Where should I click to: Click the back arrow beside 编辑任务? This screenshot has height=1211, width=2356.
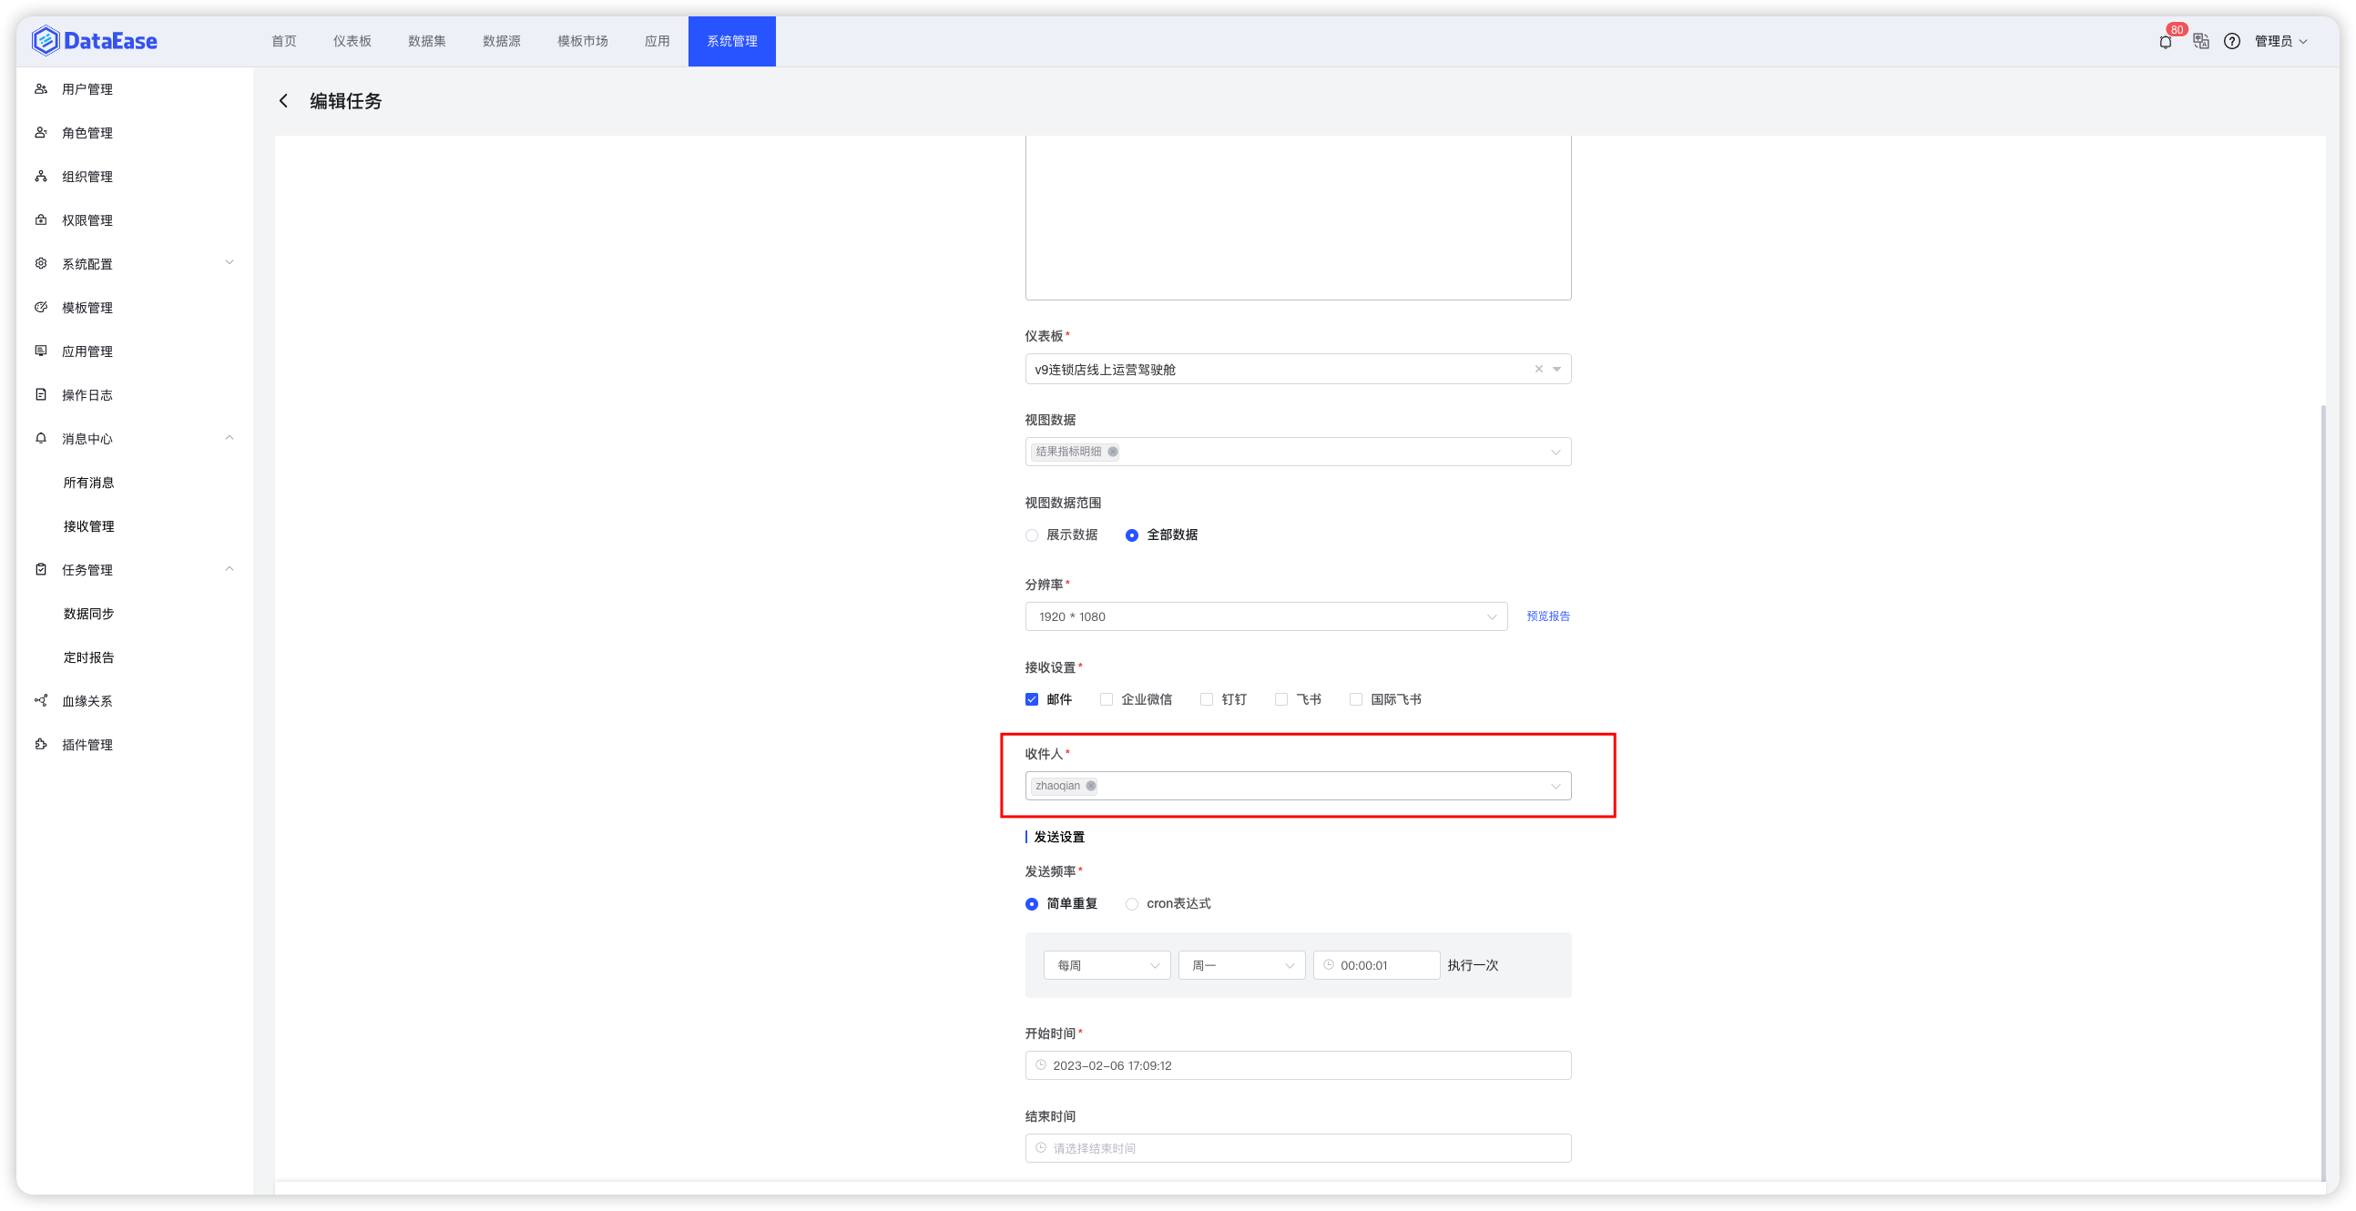pyautogui.click(x=283, y=100)
